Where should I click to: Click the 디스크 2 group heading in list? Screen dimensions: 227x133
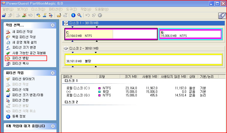tap(71, 102)
